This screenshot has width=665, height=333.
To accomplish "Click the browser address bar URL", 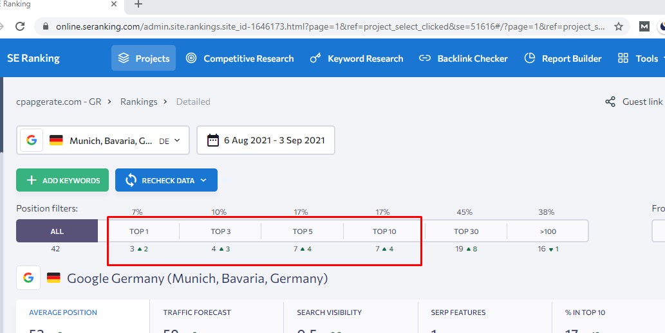I will pos(322,26).
